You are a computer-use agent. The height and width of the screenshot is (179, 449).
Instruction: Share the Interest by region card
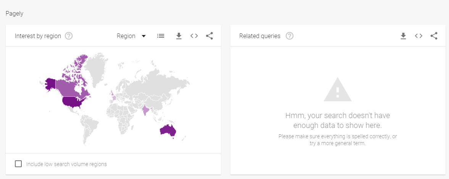[x=209, y=36]
